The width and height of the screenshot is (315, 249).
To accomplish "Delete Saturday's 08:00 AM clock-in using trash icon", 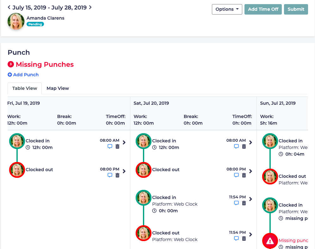I will [244, 146].
